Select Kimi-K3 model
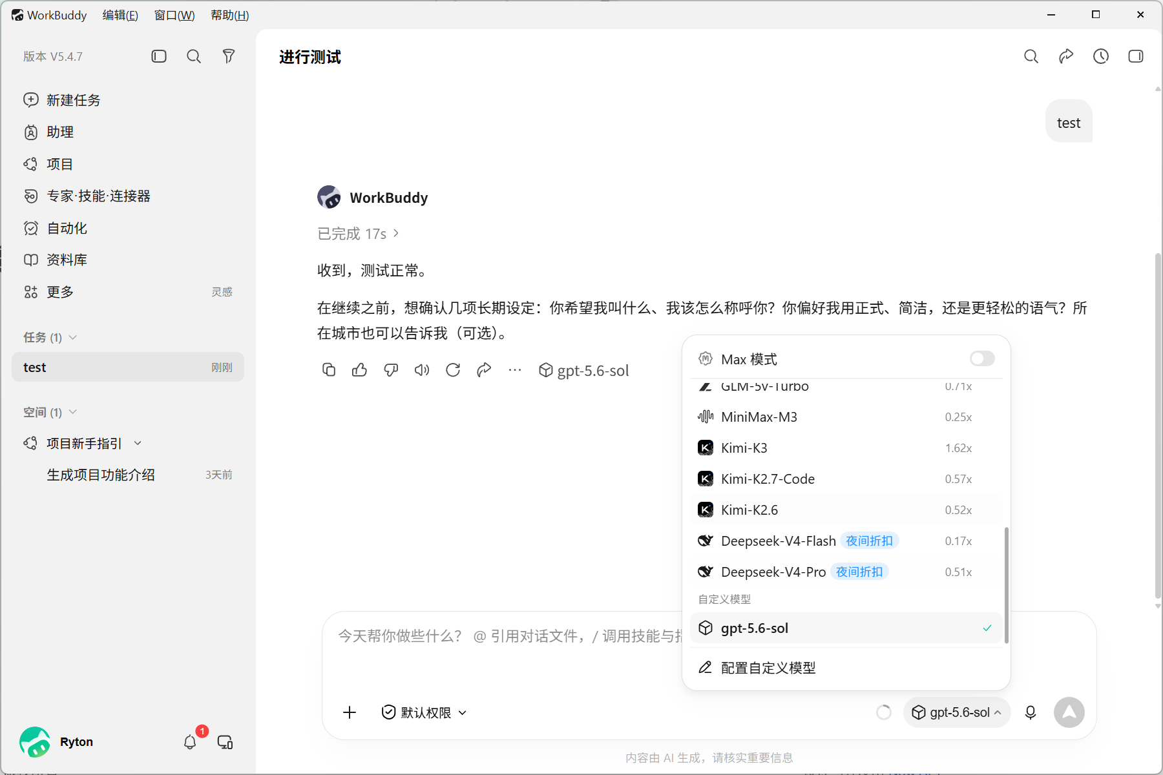 tap(846, 448)
